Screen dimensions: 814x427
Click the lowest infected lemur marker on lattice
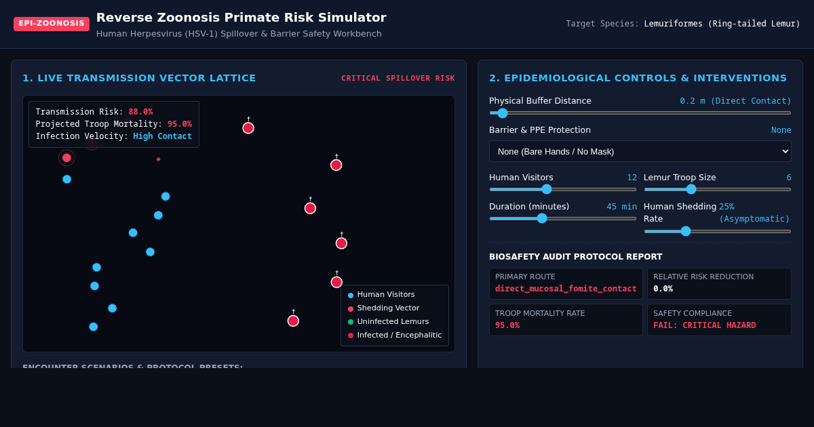click(293, 320)
